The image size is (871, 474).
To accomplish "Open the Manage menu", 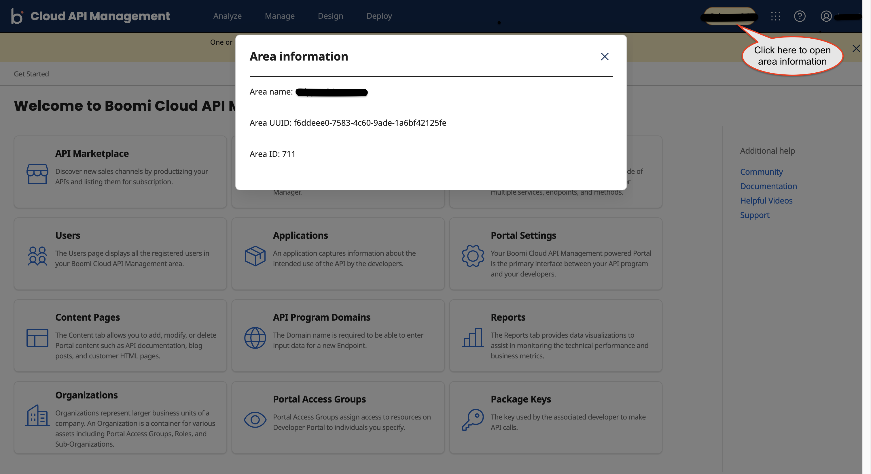I will coord(280,16).
